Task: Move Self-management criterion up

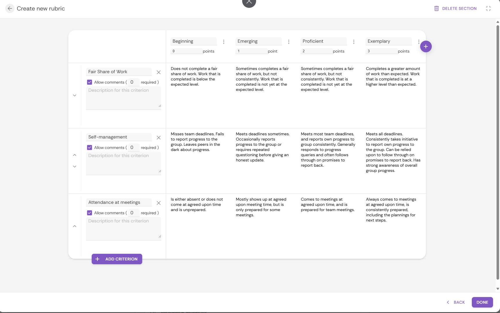Action: (x=75, y=155)
